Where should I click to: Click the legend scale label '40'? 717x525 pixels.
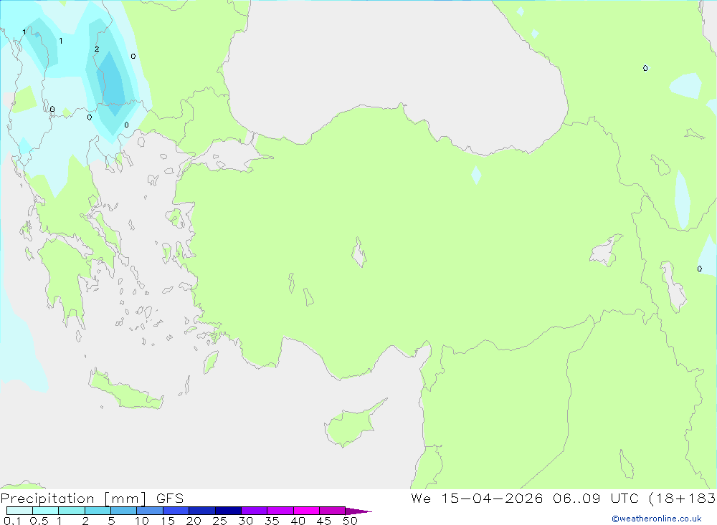[x=298, y=521]
